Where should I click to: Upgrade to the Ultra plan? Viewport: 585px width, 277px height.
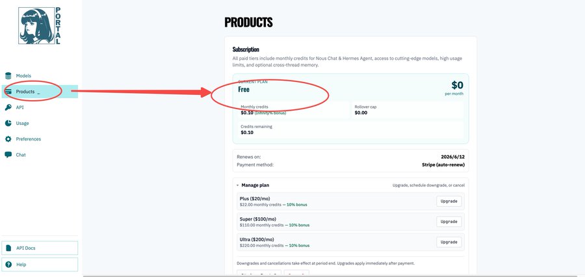coord(448,242)
